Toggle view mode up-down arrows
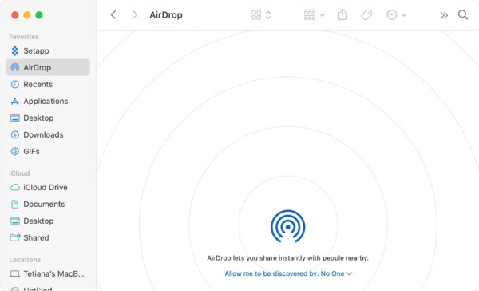 [268, 15]
